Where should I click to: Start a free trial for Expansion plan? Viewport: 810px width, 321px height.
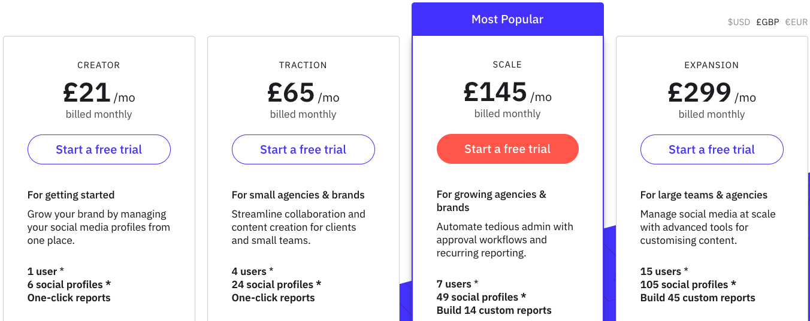click(x=712, y=149)
